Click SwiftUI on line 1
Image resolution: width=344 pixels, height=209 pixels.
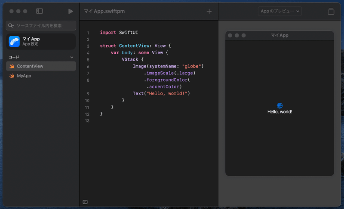(x=129, y=32)
